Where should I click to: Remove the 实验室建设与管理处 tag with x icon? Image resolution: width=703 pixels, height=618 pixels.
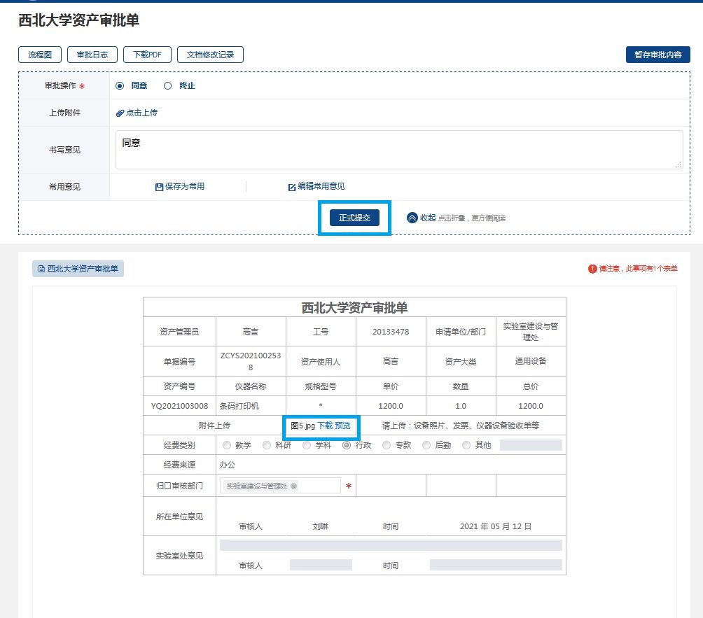pos(293,486)
